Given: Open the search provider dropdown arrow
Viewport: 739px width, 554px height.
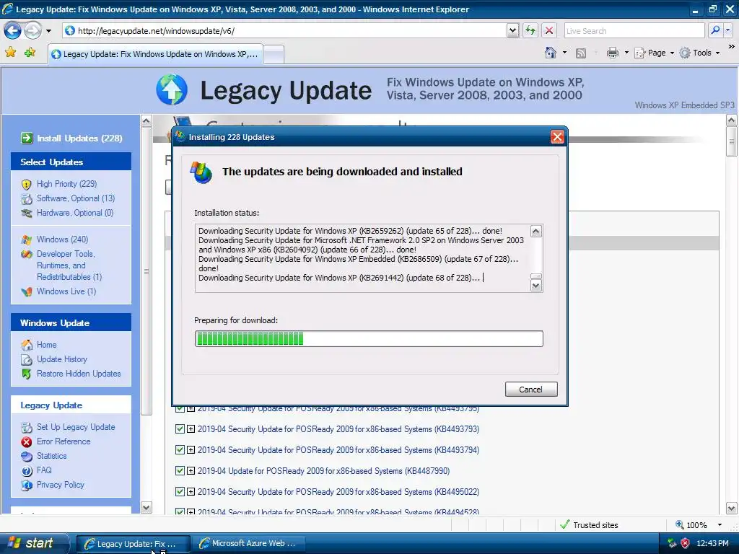Looking at the screenshot, I should click(x=728, y=30).
